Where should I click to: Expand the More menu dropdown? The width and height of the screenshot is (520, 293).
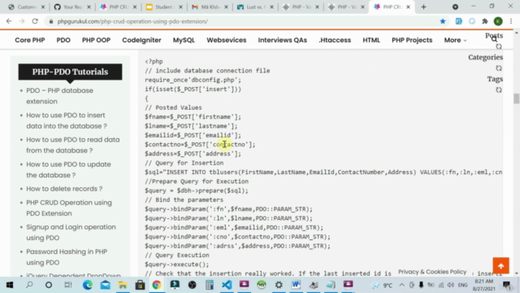[455, 40]
